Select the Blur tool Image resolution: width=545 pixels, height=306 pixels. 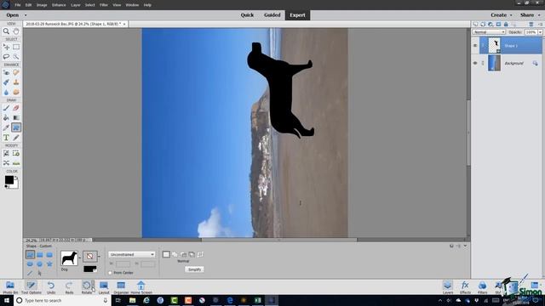pyautogui.click(x=6, y=92)
